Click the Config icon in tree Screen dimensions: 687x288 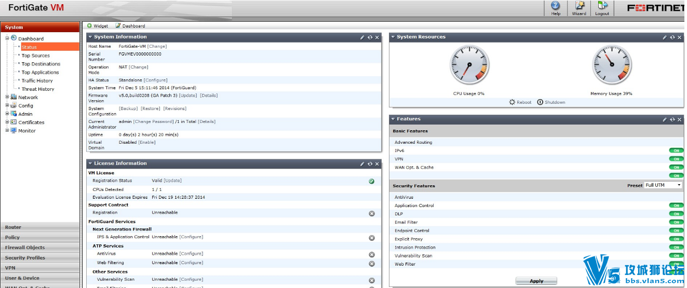point(14,105)
